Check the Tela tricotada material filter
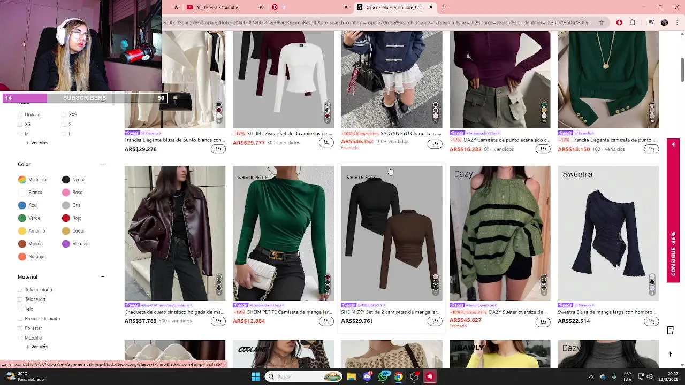Viewport: 685px width, 385px height. coord(20,290)
